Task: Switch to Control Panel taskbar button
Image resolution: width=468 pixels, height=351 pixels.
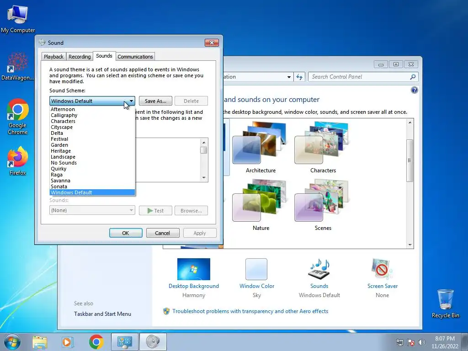Action: pyautogui.click(x=124, y=342)
